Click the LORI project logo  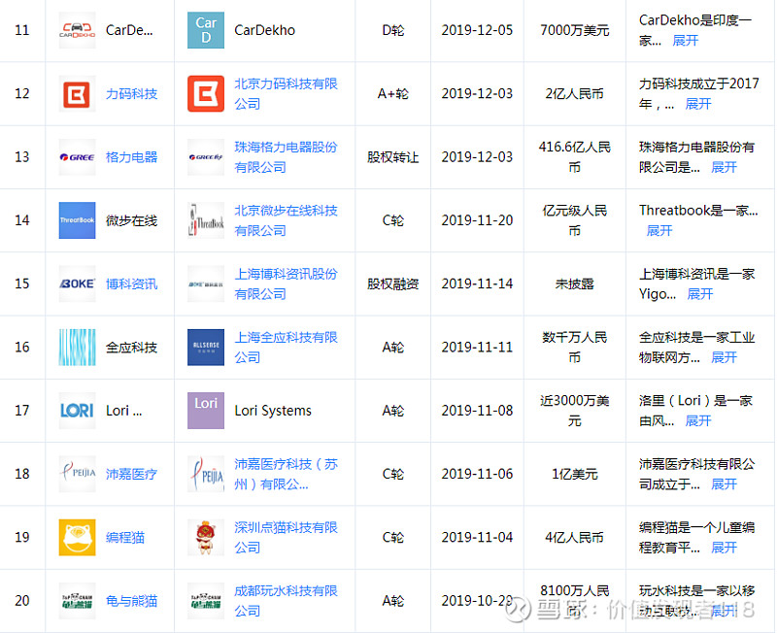click(x=77, y=411)
